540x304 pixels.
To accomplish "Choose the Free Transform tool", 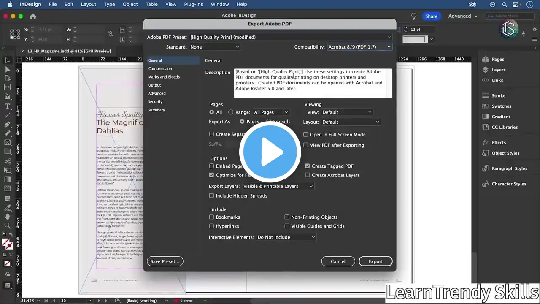I will (8, 171).
